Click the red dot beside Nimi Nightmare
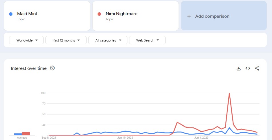 (x=99, y=14)
